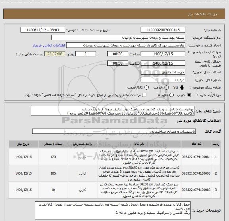Open the buyer contact info link
229x221 pixels.
[49, 46]
